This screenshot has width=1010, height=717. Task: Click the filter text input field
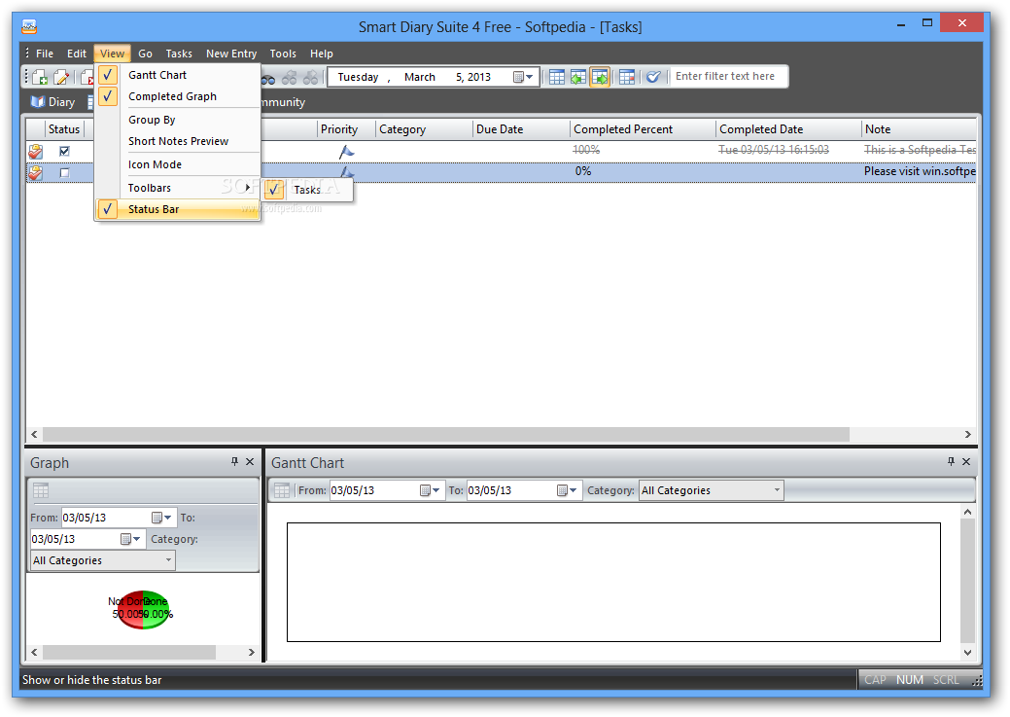tap(728, 76)
